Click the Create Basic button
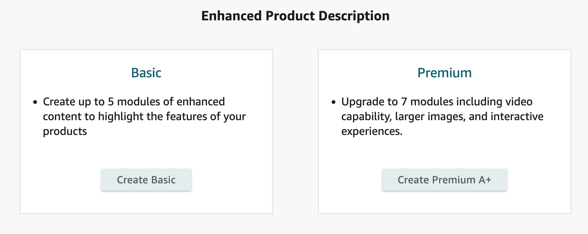Viewport: 588px width, 234px height. 146,180
